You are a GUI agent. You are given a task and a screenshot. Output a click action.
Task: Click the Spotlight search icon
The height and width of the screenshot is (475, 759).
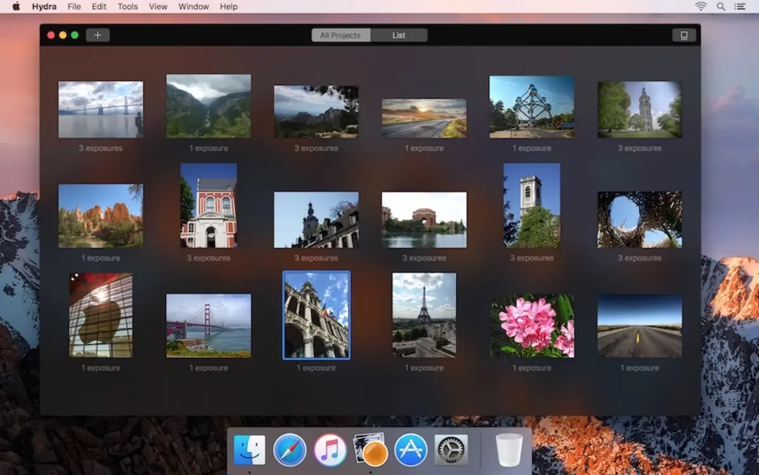720,6
